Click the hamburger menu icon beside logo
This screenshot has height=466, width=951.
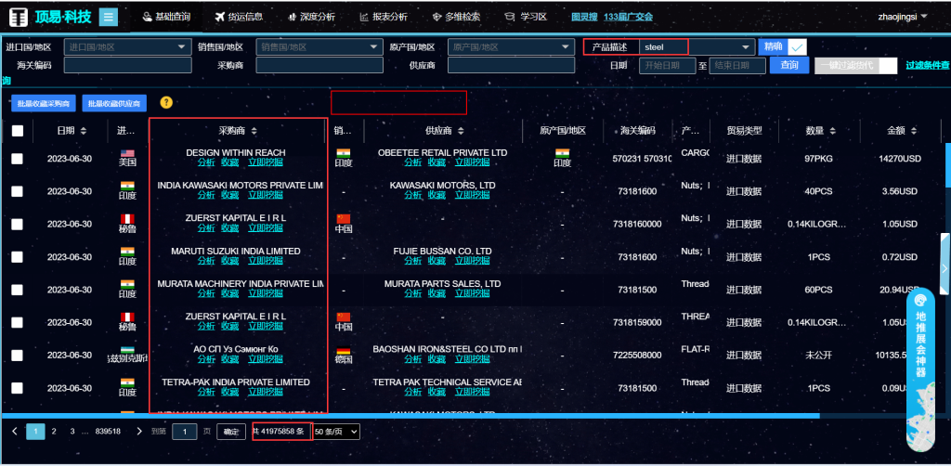click(x=109, y=17)
